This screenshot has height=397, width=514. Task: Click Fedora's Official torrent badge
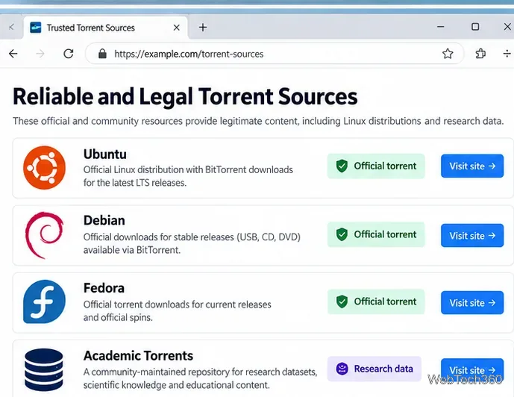[x=376, y=301]
